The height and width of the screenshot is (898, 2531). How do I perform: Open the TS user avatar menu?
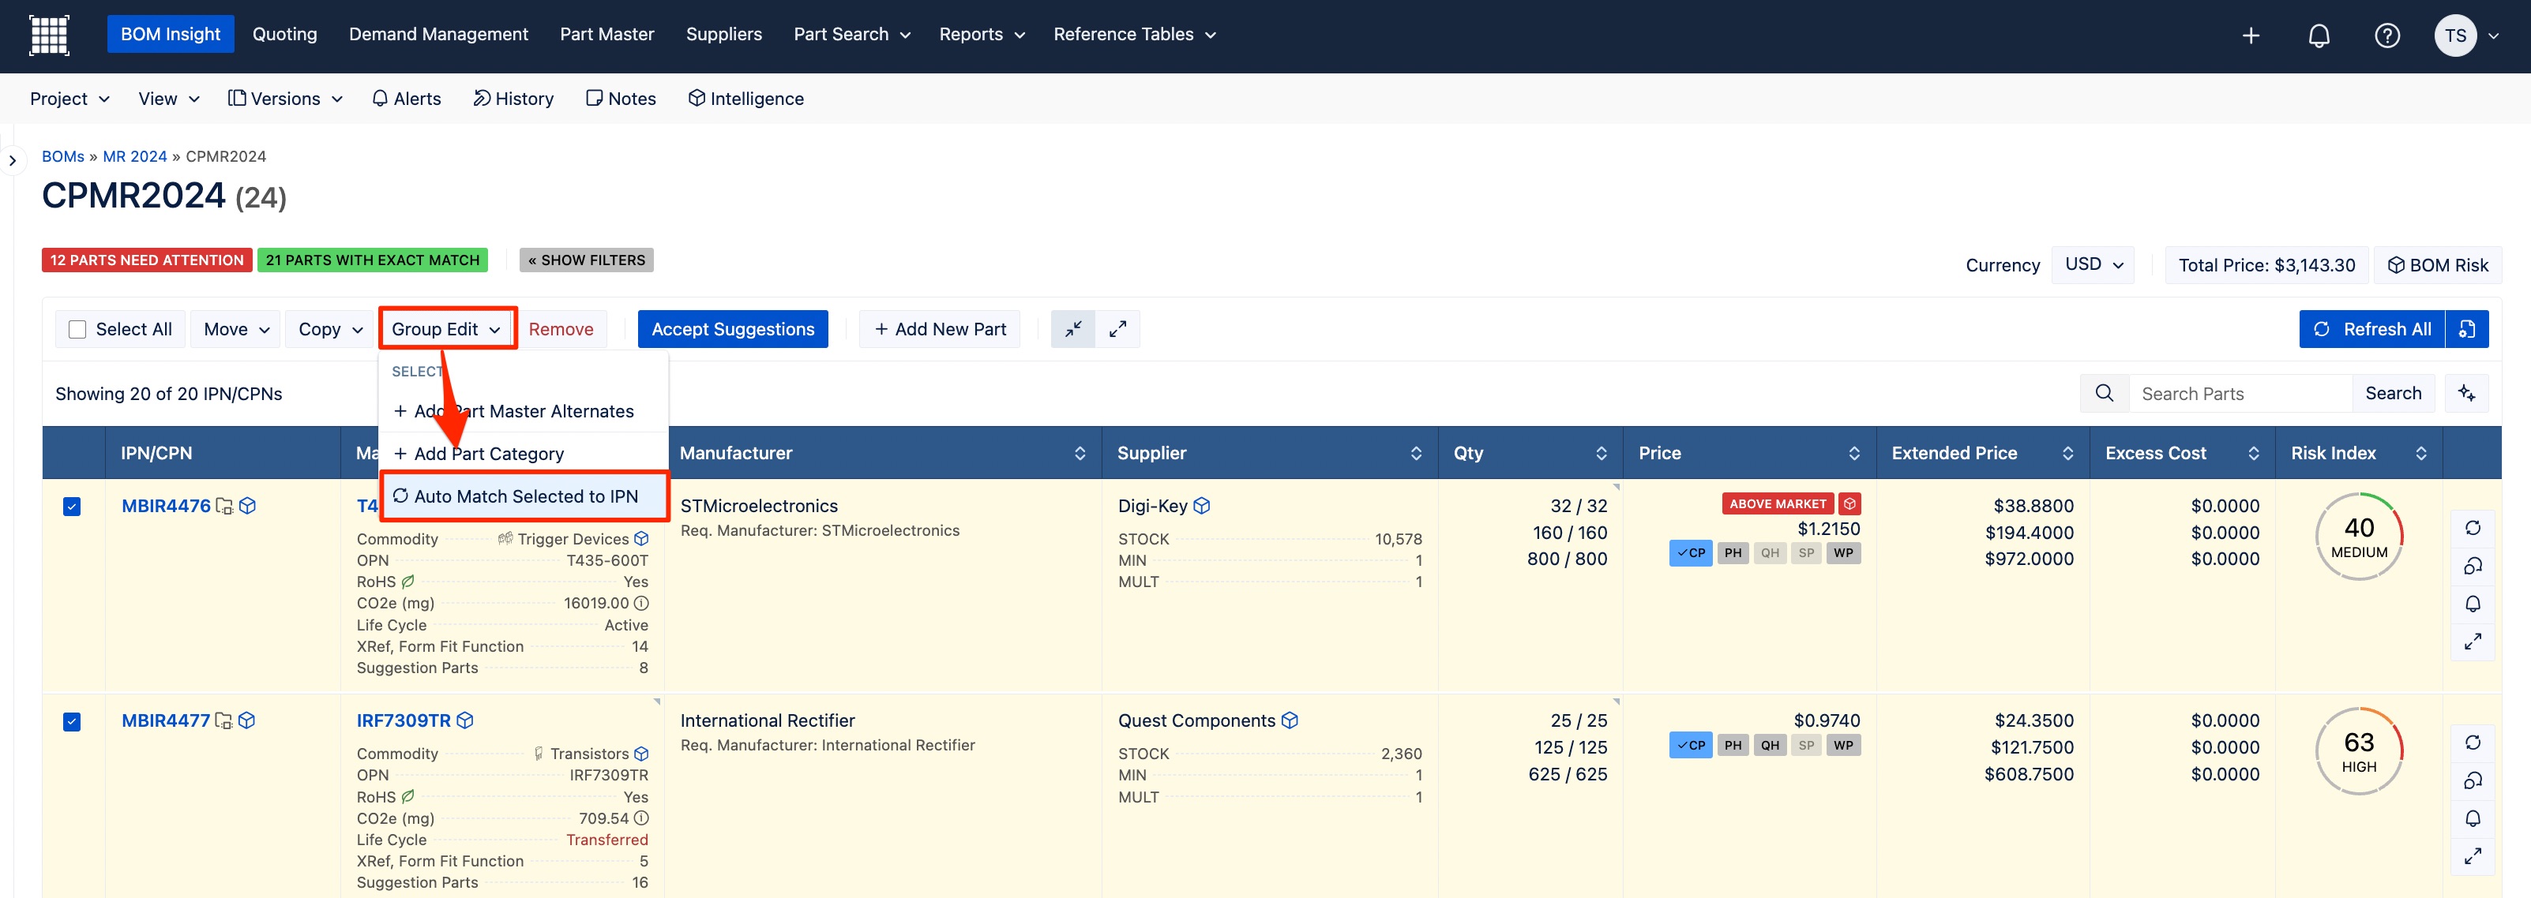point(2454,36)
